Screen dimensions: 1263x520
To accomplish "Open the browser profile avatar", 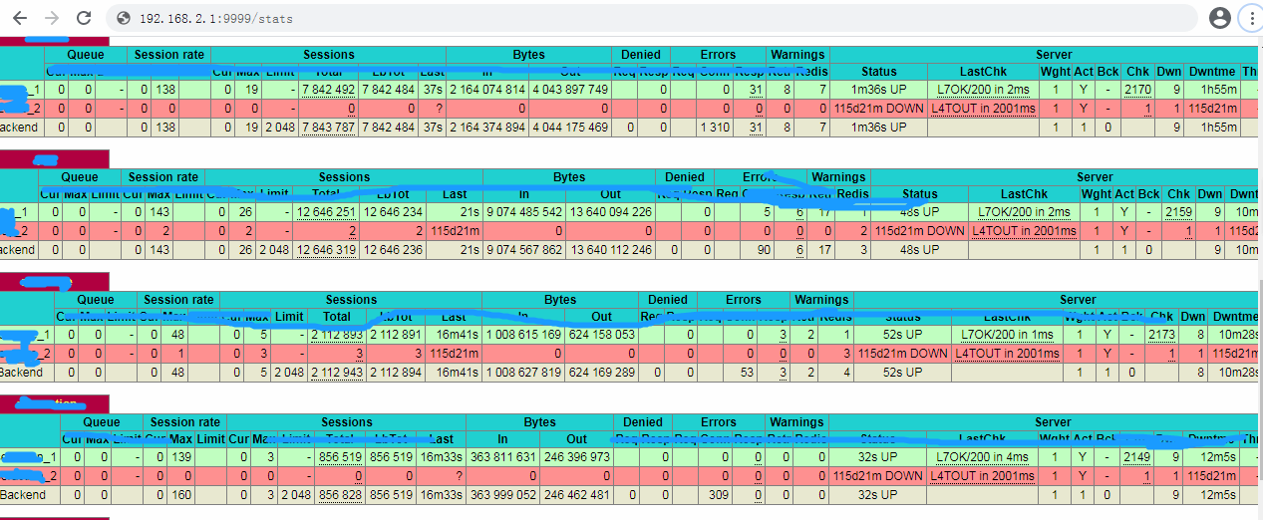I will [x=1219, y=18].
